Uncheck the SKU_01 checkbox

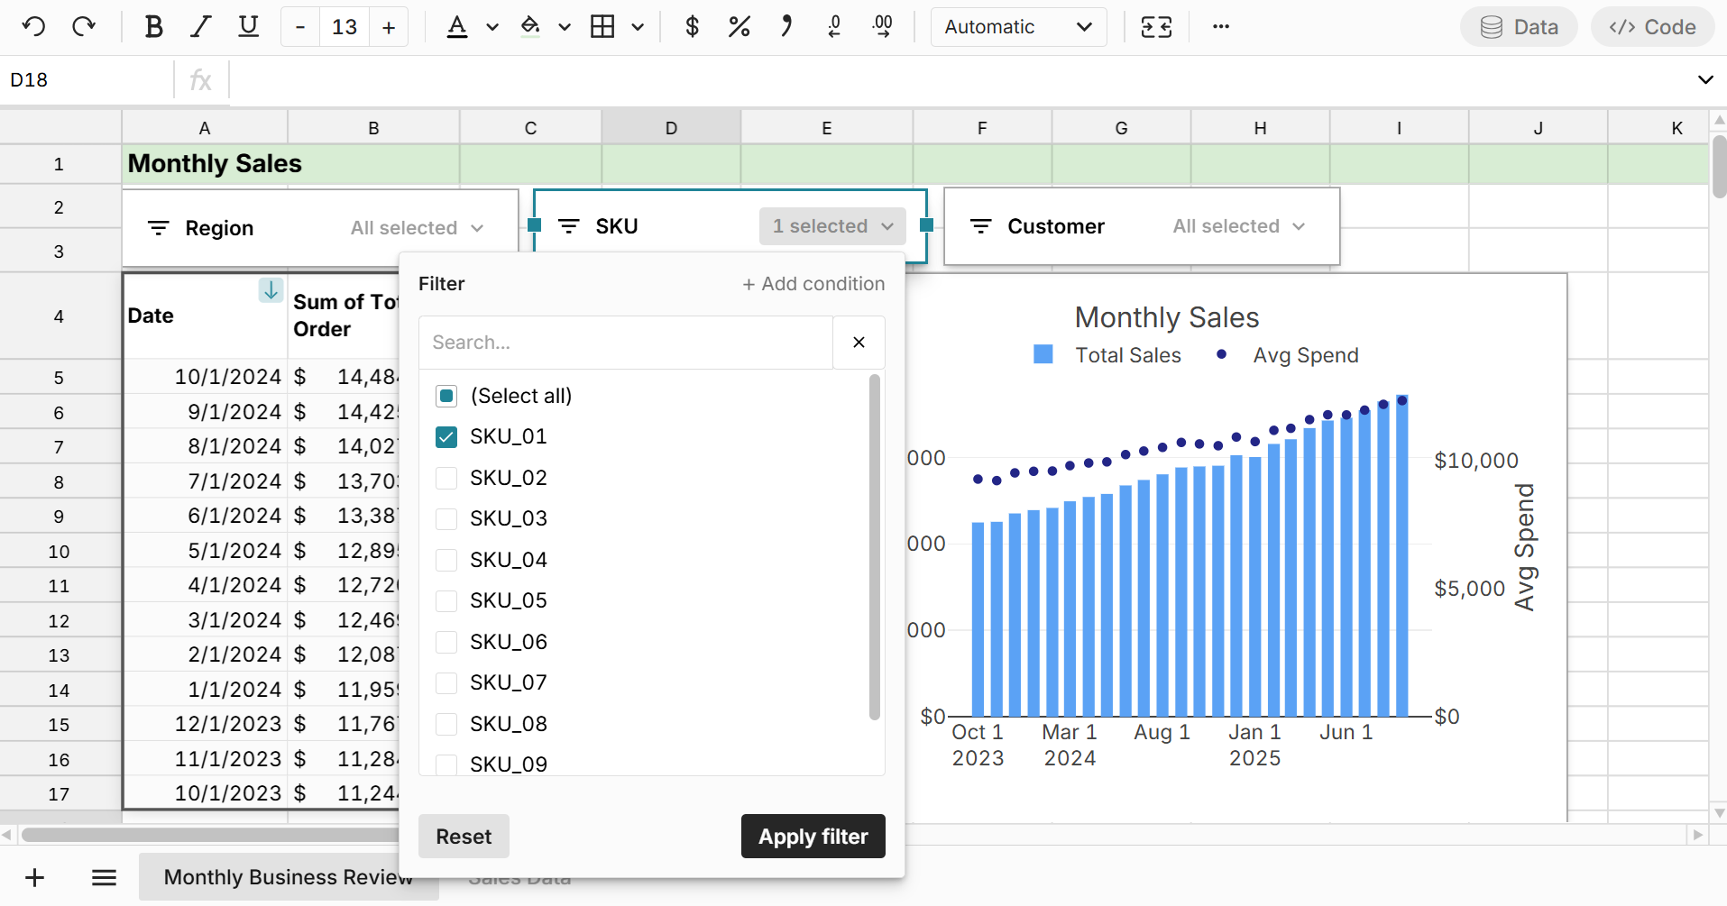point(446,437)
